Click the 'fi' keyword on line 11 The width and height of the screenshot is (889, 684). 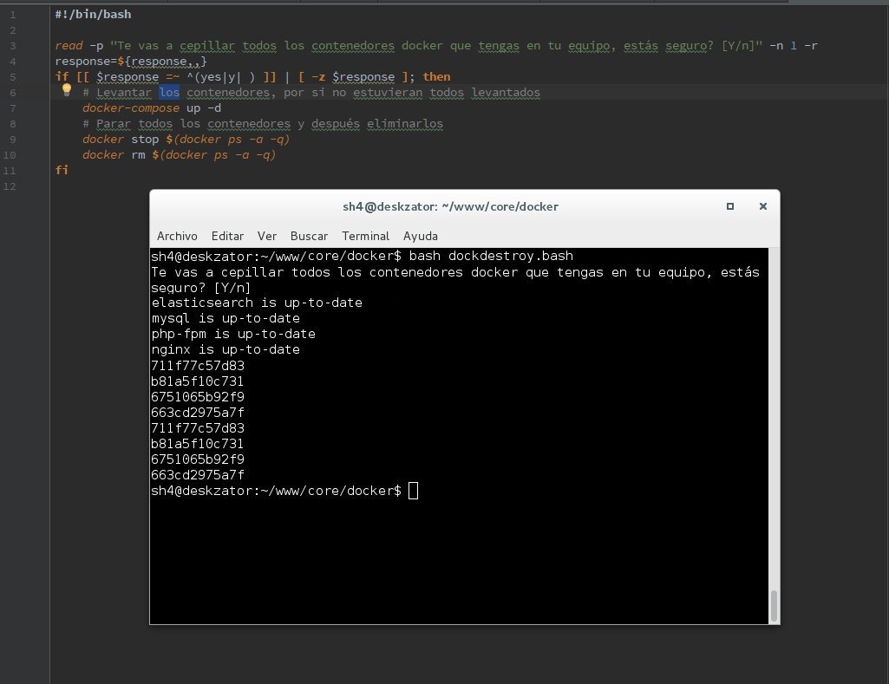[62, 170]
